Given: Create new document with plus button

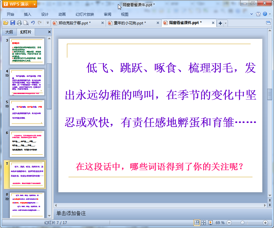Looking at the screenshot, I should [x=220, y=23].
